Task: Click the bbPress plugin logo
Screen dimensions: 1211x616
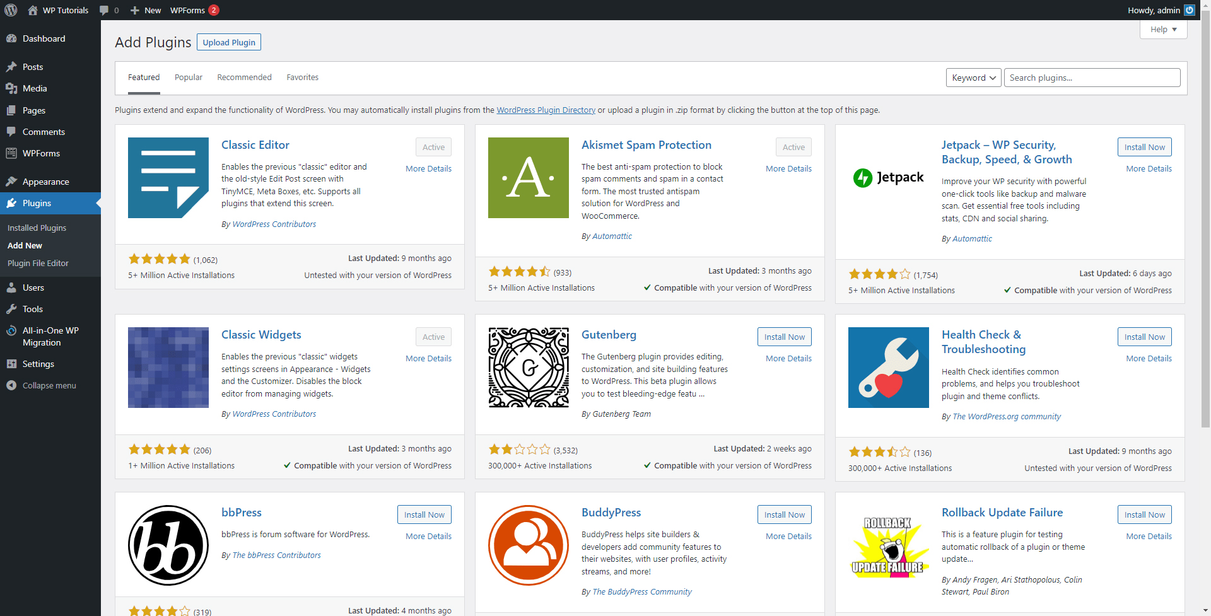Action: (x=168, y=545)
